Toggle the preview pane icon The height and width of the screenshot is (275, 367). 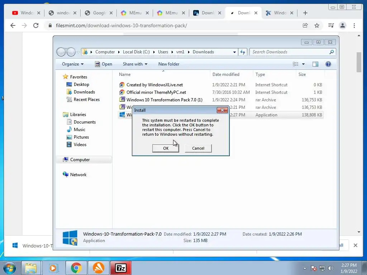[315, 64]
